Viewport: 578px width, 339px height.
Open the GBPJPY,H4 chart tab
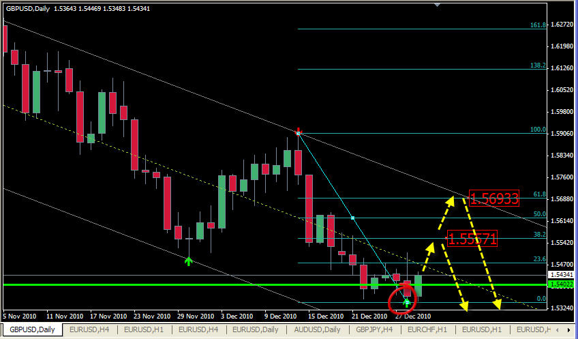[374, 329]
